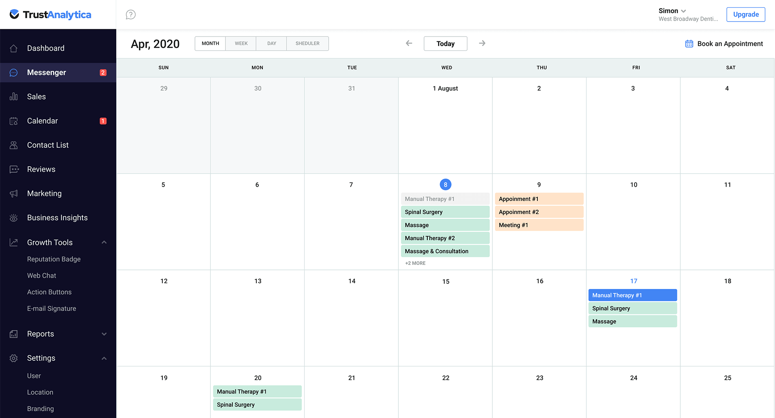Show the +2 more events on April 8

pyautogui.click(x=415, y=263)
